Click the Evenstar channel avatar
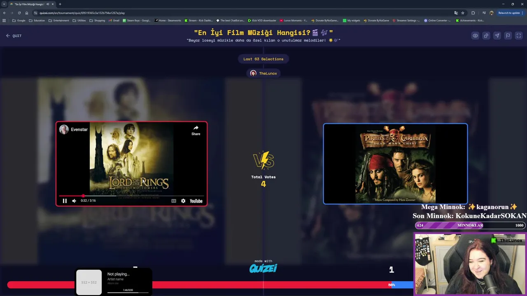The width and height of the screenshot is (527, 296). [x=64, y=129]
